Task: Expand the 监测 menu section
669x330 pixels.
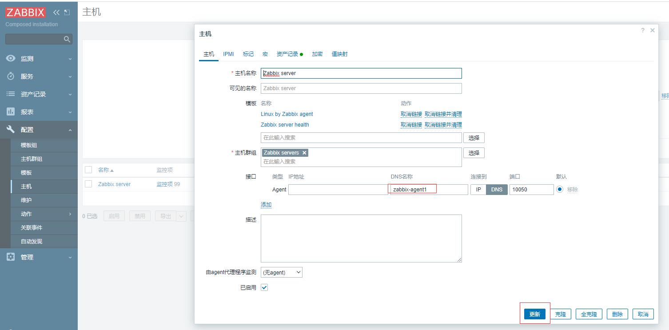Action: tap(70, 59)
